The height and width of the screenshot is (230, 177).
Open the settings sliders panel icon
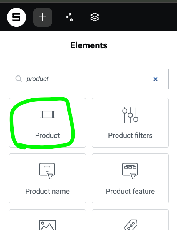pos(69,17)
